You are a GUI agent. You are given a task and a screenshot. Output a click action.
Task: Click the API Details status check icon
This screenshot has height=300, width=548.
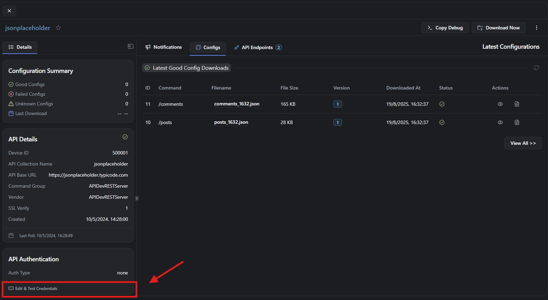(125, 137)
